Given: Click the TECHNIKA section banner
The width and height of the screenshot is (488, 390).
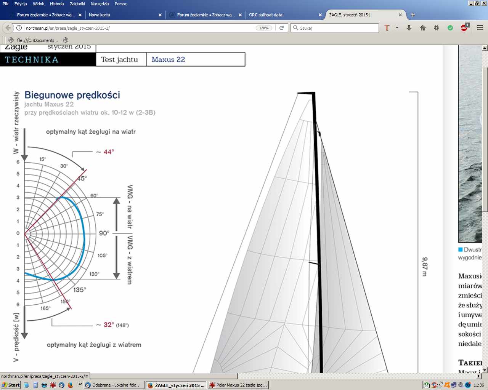Looking at the screenshot, I should click(x=48, y=59).
